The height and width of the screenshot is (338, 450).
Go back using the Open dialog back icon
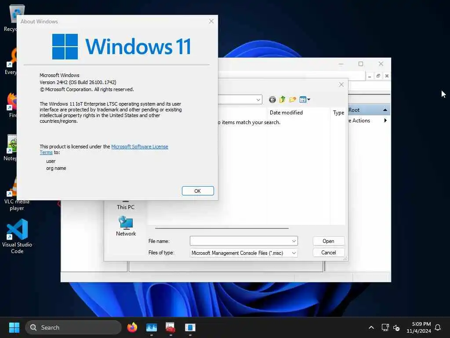click(272, 99)
